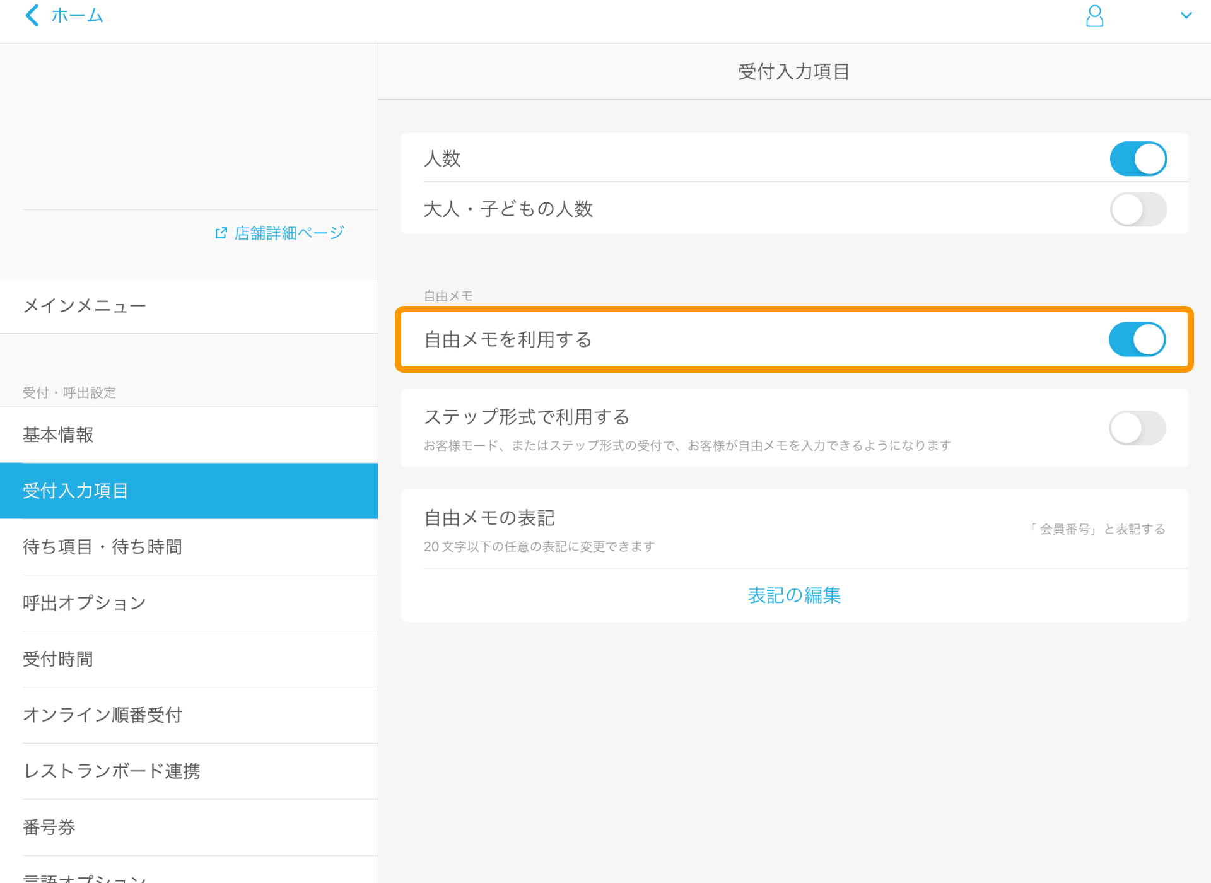Image resolution: width=1211 pixels, height=883 pixels.
Task: Click the 「会員番号」と表記する value
Action: (1097, 529)
